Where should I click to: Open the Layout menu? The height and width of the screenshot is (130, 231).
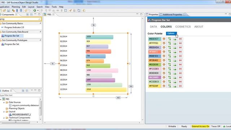coord(31,7)
